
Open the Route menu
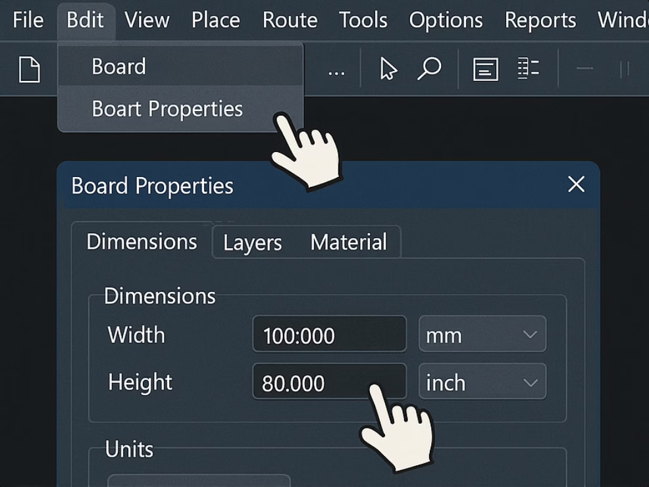point(290,20)
